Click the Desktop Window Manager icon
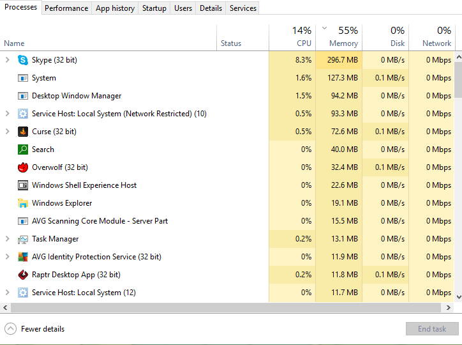This screenshot has width=462, height=345. pos(23,96)
